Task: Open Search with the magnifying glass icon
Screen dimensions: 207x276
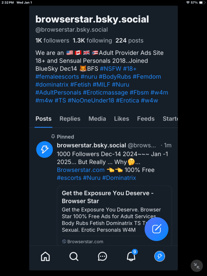Action: coord(74,256)
